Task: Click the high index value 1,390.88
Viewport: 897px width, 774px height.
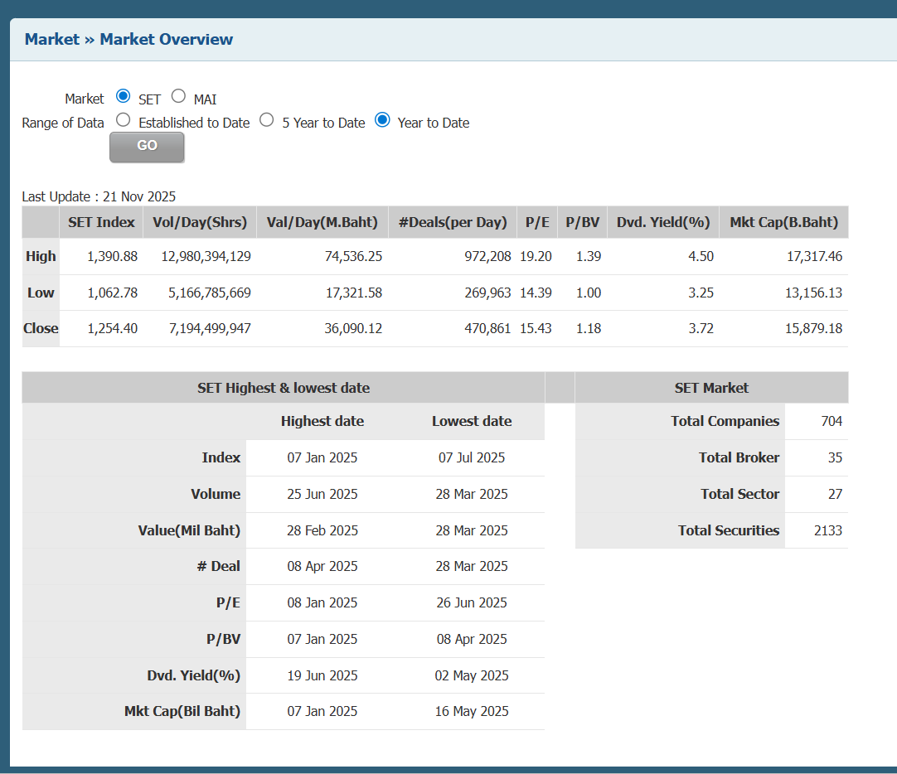Action: [112, 256]
